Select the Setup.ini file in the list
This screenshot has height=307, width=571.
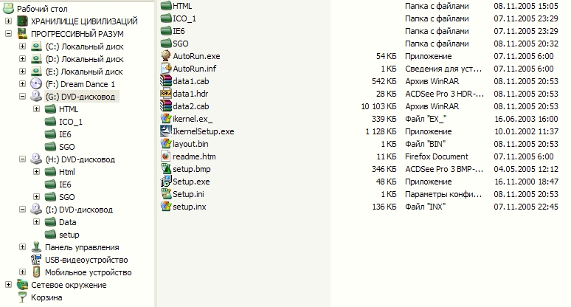[x=189, y=194]
